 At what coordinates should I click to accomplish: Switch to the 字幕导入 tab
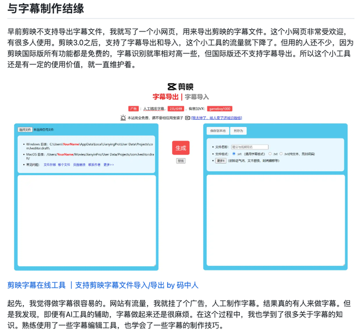(197, 97)
